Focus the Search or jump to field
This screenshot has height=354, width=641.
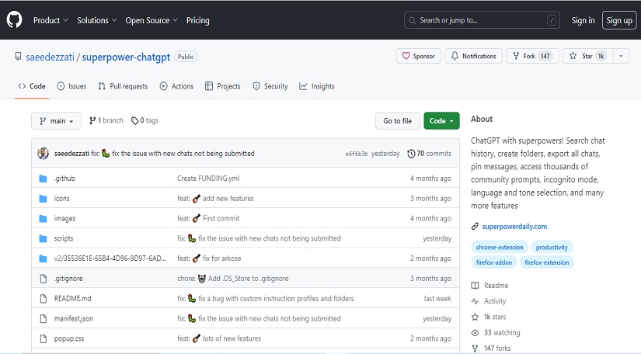(x=482, y=20)
